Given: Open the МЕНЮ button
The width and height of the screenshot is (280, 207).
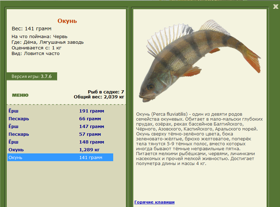Looking at the screenshot, I should [x=20, y=95].
